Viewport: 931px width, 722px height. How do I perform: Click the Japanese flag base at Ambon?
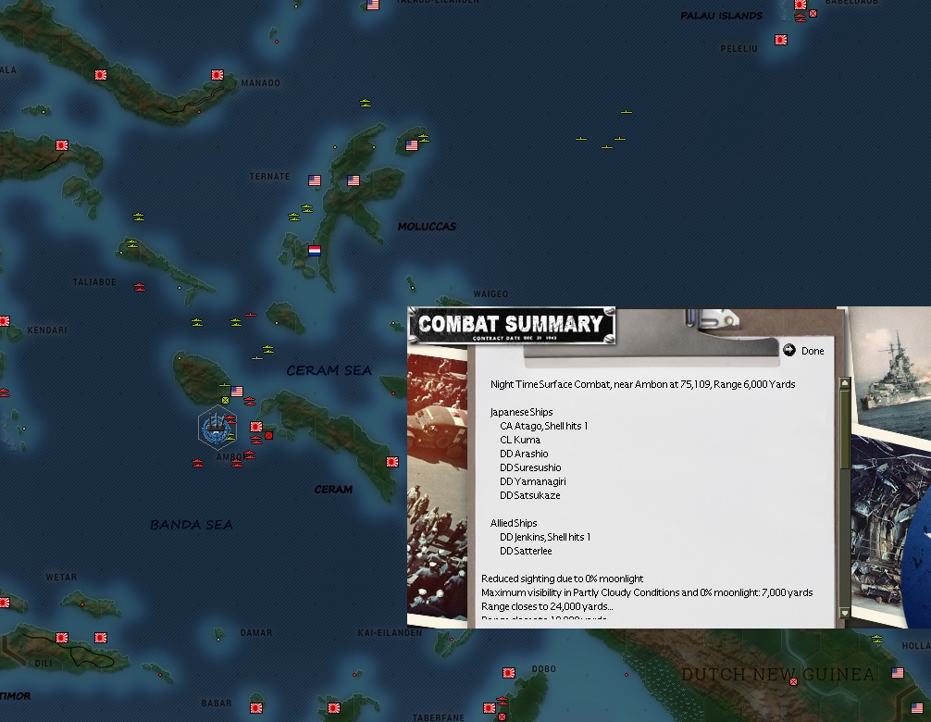pyautogui.click(x=256, y=427)
